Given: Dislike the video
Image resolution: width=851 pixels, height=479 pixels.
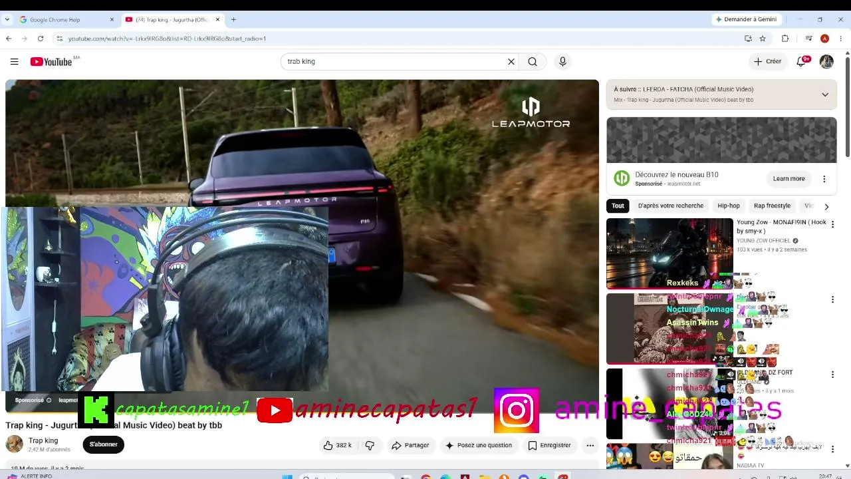Looking at the screenshot, I should coord(370,445).
